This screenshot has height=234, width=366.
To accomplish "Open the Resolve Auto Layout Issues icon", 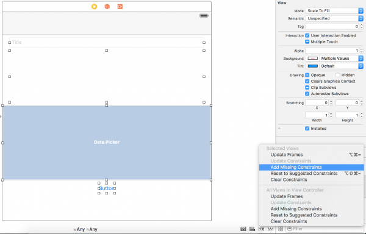I will (x=270, y=229).
